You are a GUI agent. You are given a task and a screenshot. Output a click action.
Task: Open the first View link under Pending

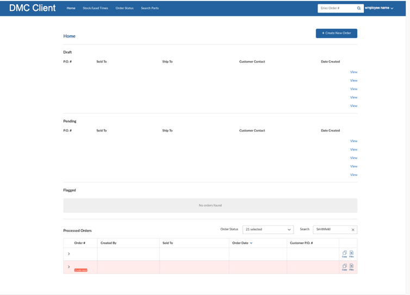click(x=353, y=141)
